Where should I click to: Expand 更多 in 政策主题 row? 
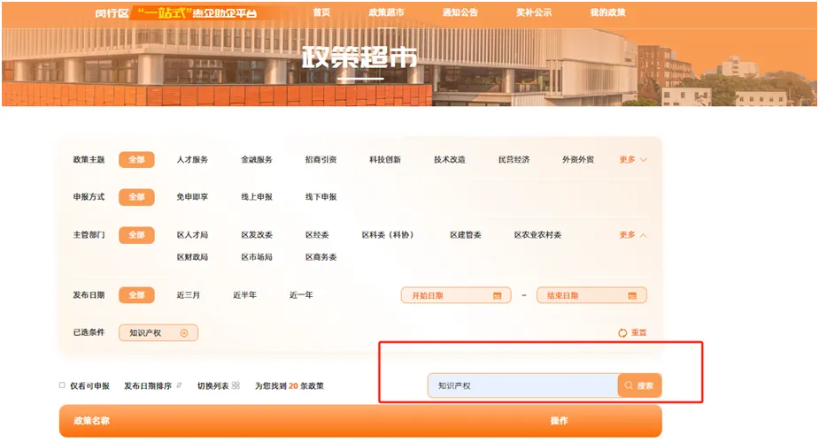tap(633, 159)
